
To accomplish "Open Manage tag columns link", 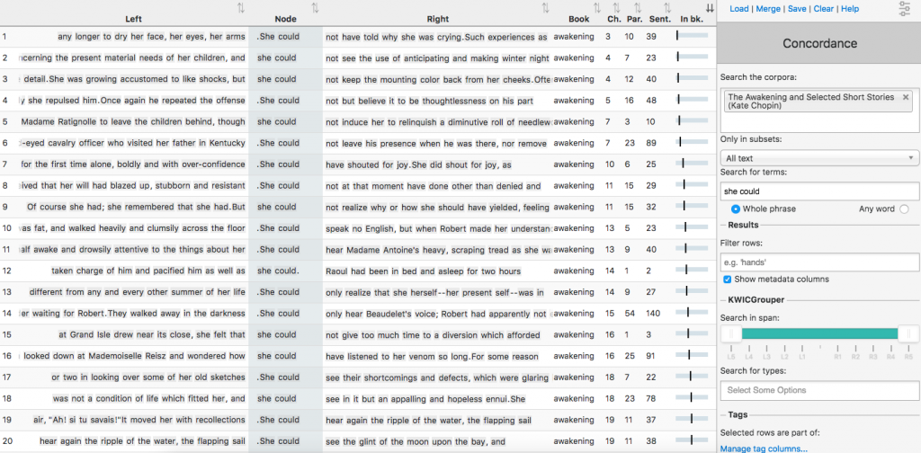I will [x=764, y=449].
